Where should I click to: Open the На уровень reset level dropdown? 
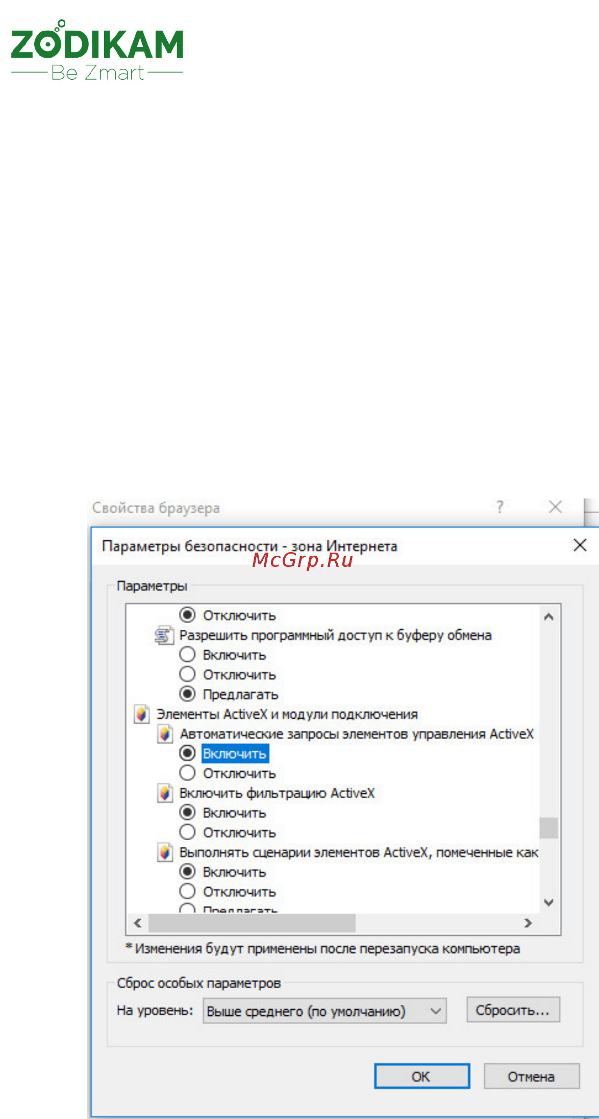pos(325,1011)
